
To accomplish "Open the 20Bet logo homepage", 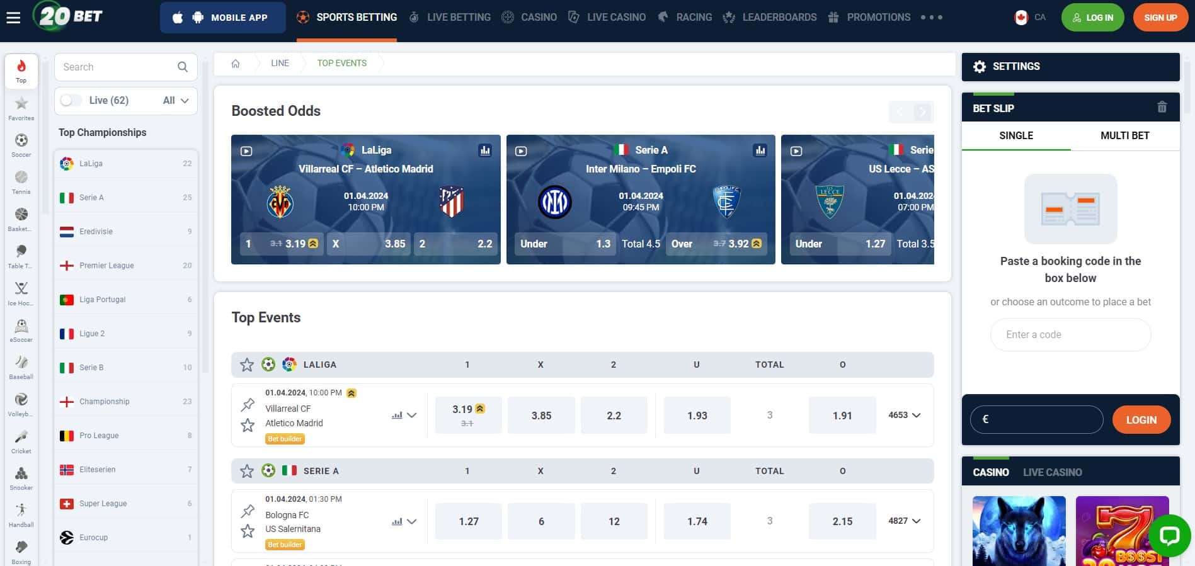I will (x=68, y=15).
